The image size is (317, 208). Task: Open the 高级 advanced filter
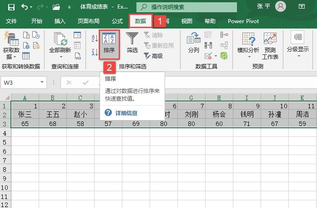(153, 56)
